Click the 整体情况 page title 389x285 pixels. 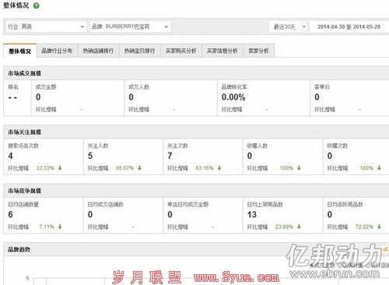(x=16, y=5)
